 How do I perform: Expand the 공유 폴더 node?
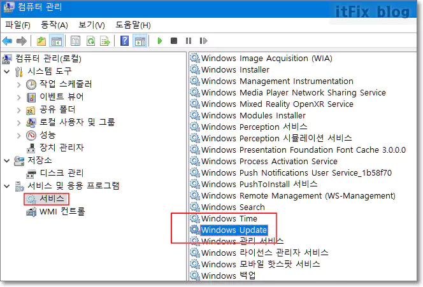pos(18,110)
